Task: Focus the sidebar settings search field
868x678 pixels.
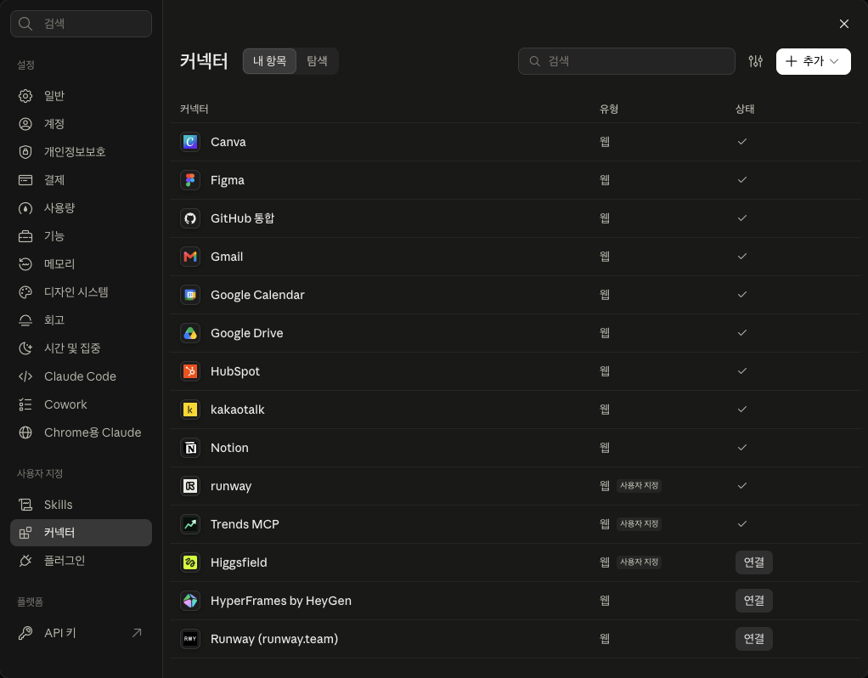Action: coord(81,24)
